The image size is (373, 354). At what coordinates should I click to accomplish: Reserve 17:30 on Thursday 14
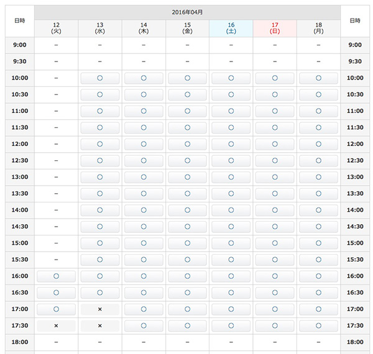pos(144,325)
